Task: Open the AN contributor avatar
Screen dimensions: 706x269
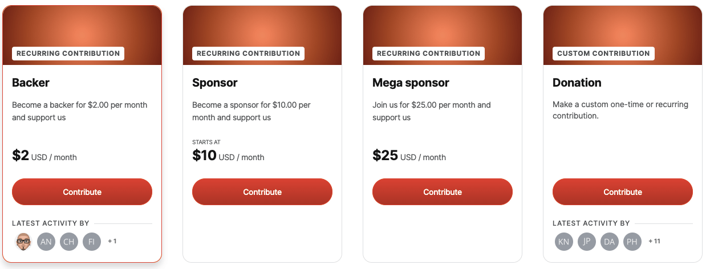Action: tap(46, 242)
